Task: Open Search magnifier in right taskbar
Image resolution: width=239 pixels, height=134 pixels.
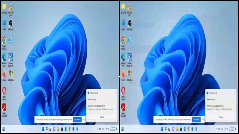Action: point(166,129)
